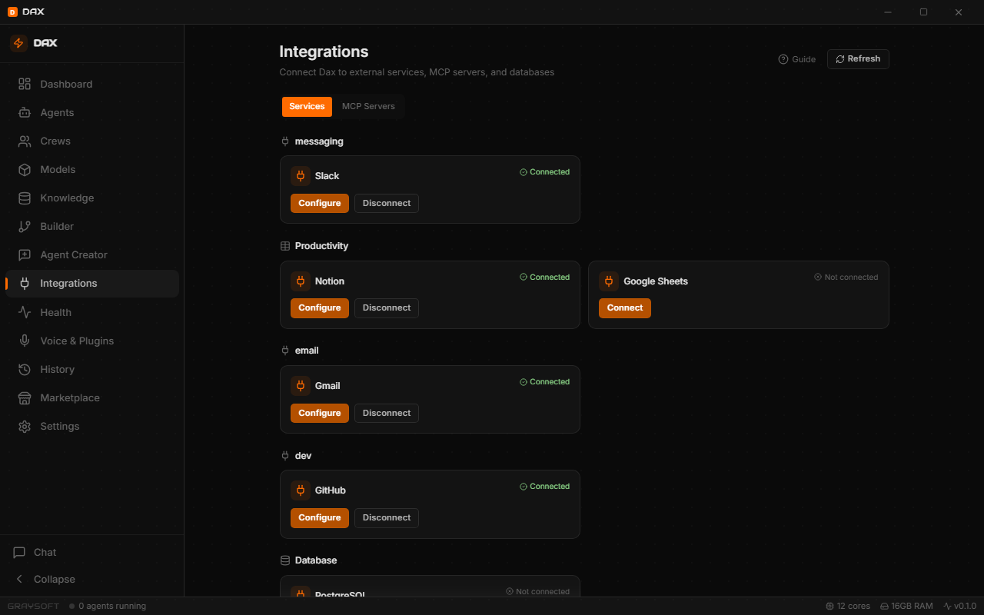Click the '16GB RAM' status text
Viewport: 984px width, 615px height.
pyautogui.click(x=913, y=606)
